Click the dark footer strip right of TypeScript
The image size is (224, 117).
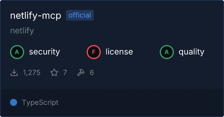(141, 103)
